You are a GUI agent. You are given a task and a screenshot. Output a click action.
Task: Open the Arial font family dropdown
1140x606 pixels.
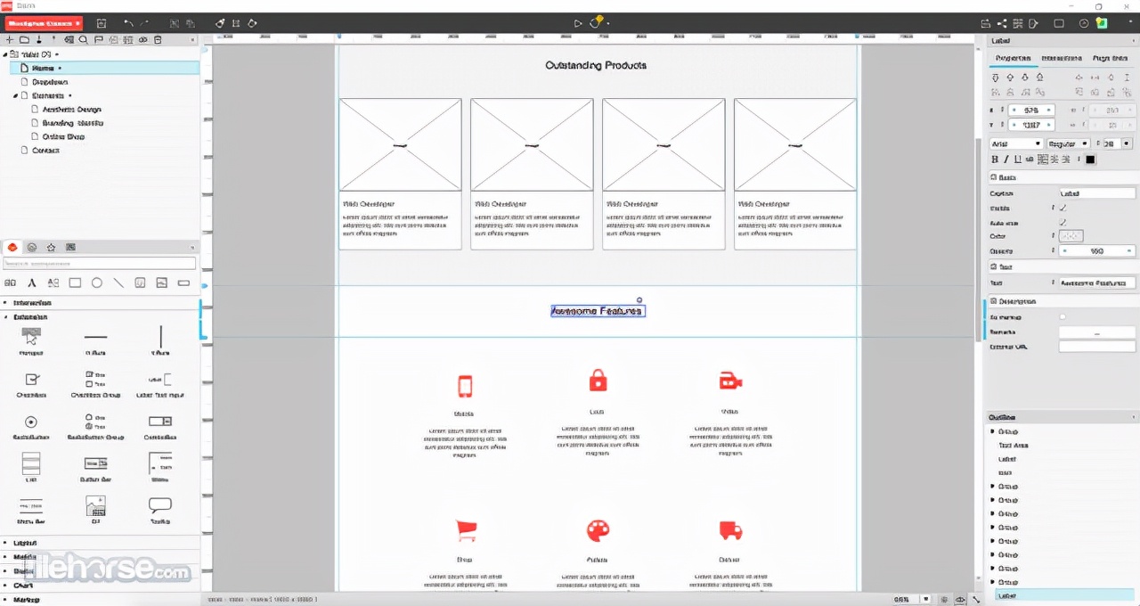coord(1015,143)
